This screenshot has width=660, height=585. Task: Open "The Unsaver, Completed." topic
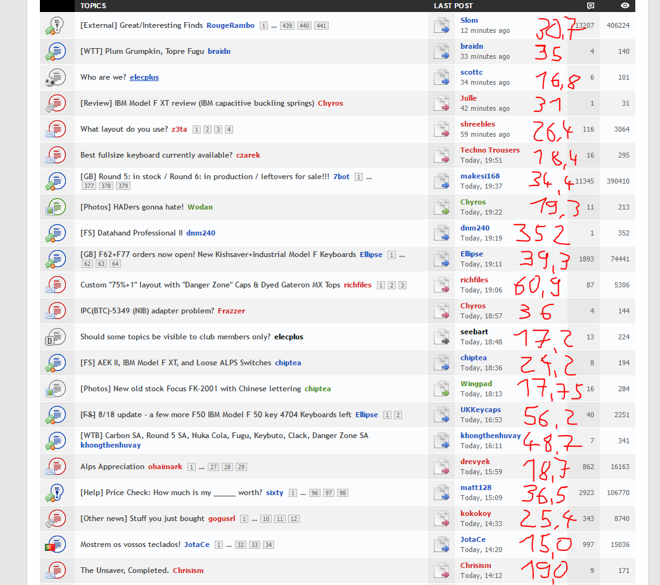tap(124, 570)
